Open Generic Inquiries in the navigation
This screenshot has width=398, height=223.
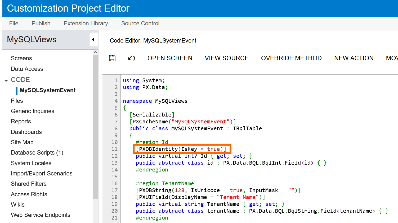(x=33, y=111)
